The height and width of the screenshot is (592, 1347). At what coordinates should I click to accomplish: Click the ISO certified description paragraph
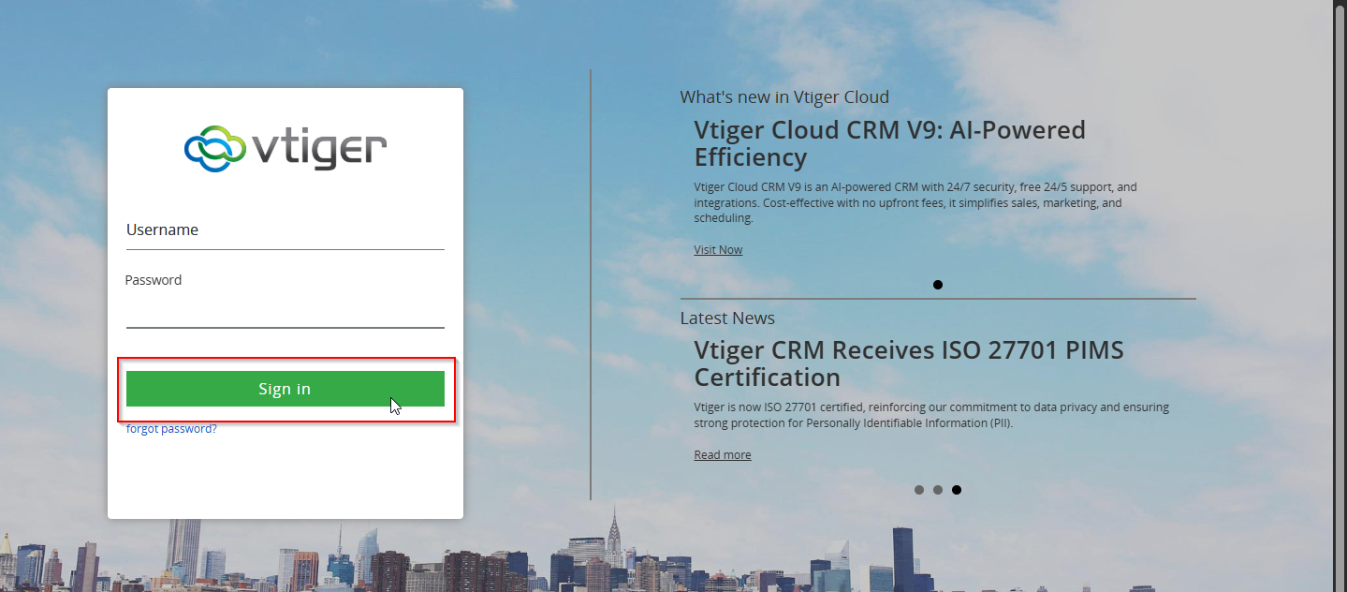(930, 415)
